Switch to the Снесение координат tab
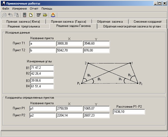The image size is (168, 137). (148, 22)
